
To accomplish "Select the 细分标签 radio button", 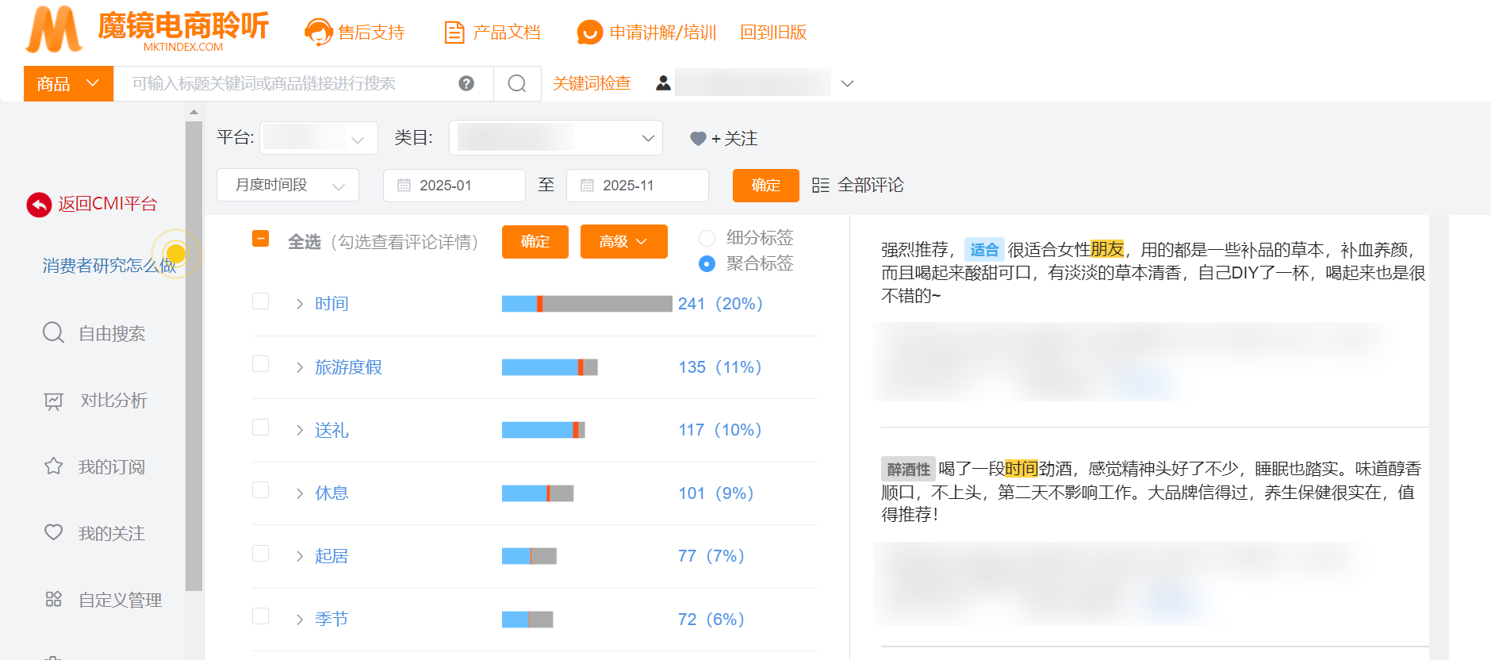I will click(x=707, y=238).
